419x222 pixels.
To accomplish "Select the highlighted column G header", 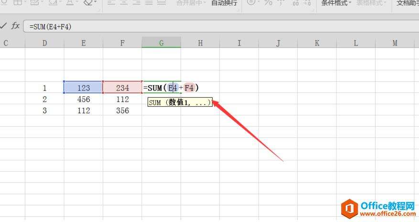I will 161,43.
